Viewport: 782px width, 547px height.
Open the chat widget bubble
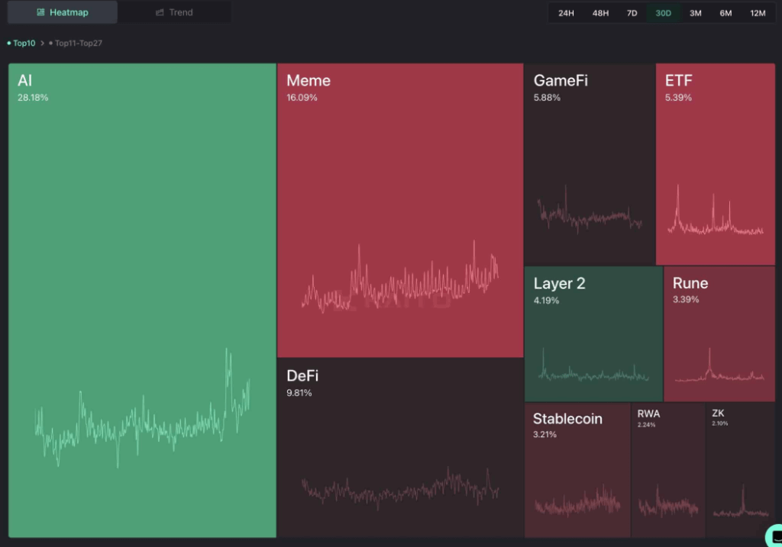(774, 536)
